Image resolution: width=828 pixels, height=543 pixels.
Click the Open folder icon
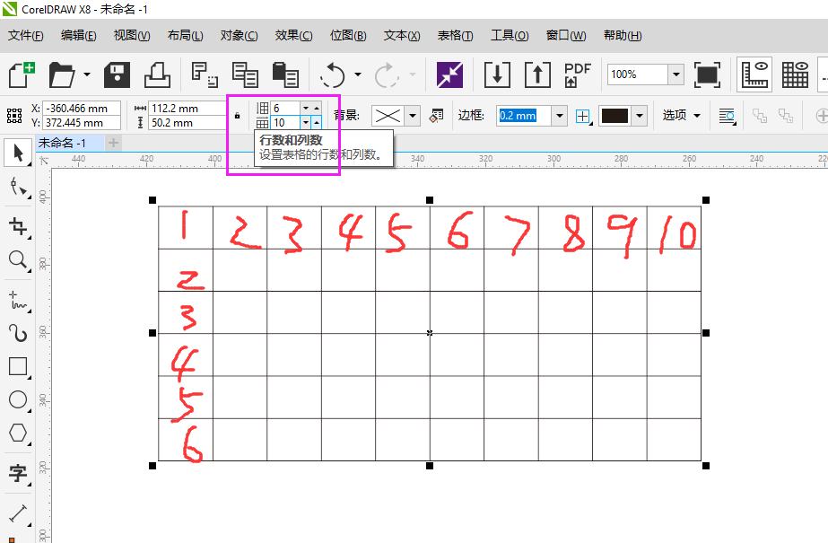point(62,74)
